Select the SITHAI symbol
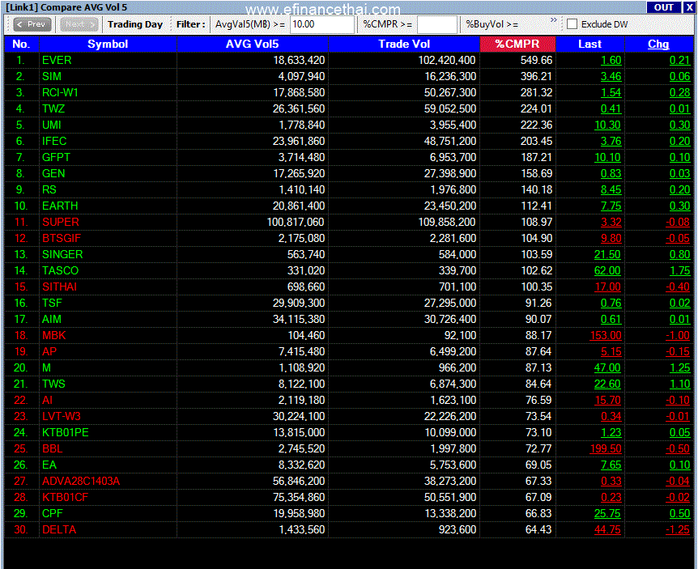 60,287
